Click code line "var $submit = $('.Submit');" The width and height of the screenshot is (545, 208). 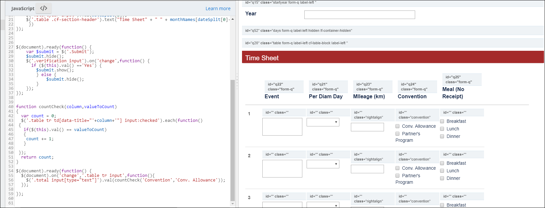coord(60,52)
